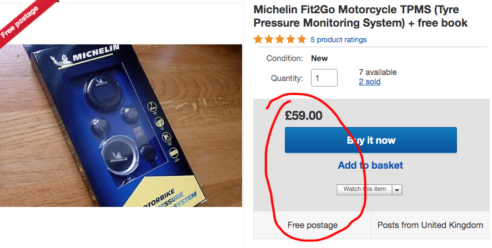Focus the Quantity input field
492x248 pixels.
pyautogui.click(x=324, y=78)
